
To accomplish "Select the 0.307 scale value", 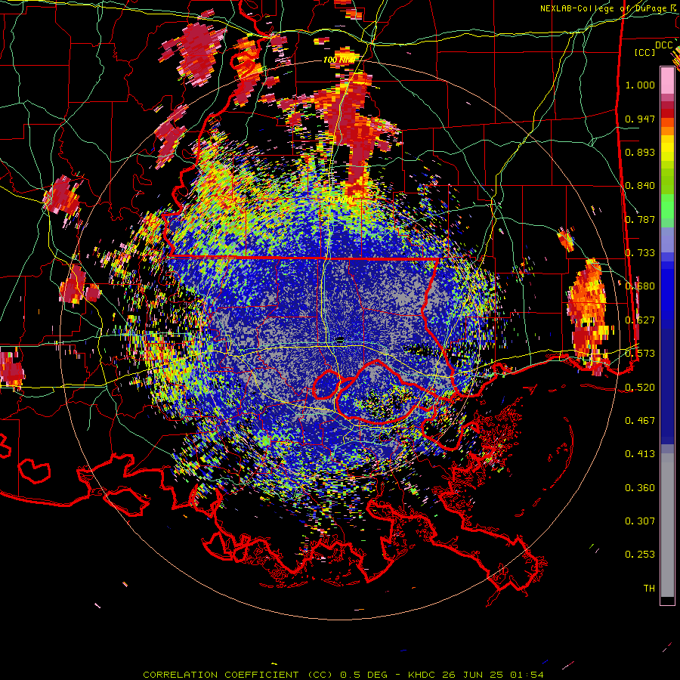I will pos(640,521).
